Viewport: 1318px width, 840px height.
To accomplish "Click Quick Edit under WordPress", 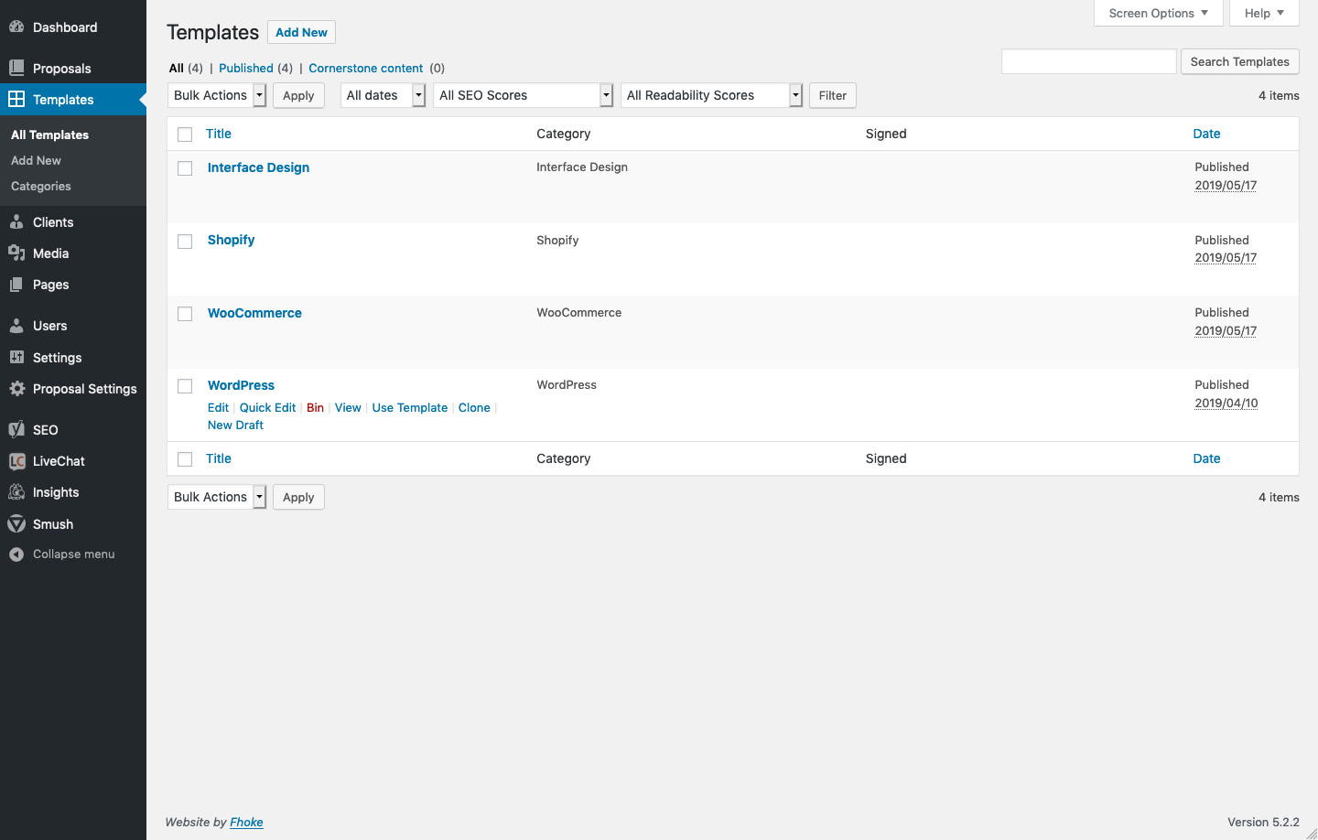I will click(x=267, y=407).
